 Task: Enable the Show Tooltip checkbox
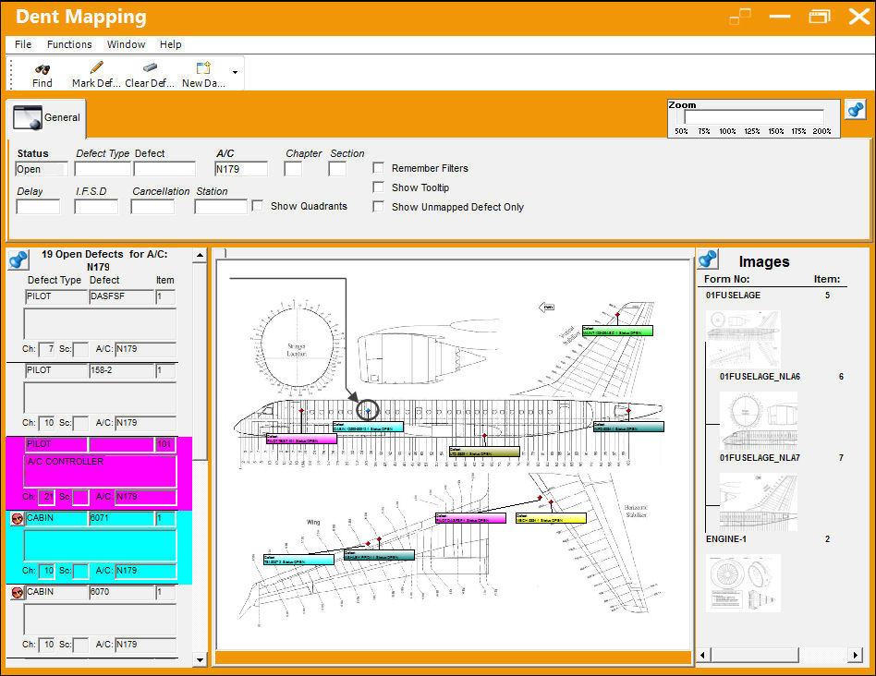379,187
